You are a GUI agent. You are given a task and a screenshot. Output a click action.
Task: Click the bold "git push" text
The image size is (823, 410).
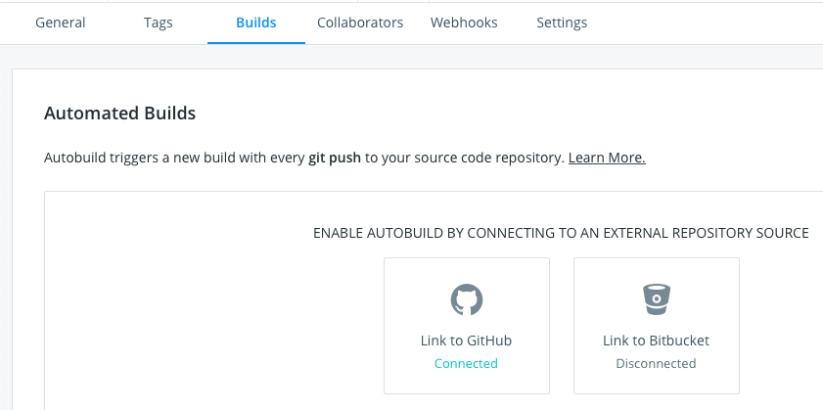(335, 158)
